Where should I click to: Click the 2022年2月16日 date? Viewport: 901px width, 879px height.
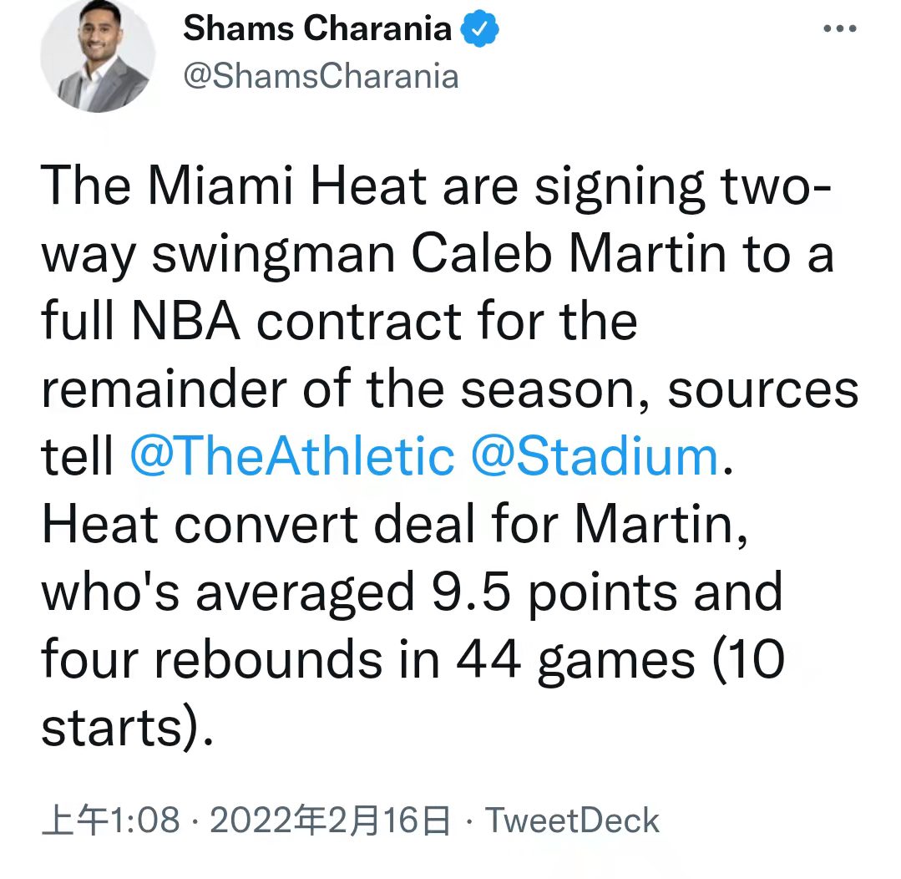(x=330, y=820)
